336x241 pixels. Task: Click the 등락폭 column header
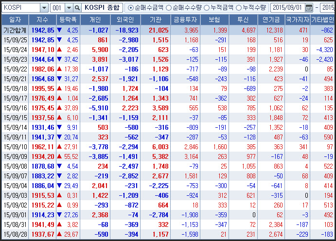(68, 20)
